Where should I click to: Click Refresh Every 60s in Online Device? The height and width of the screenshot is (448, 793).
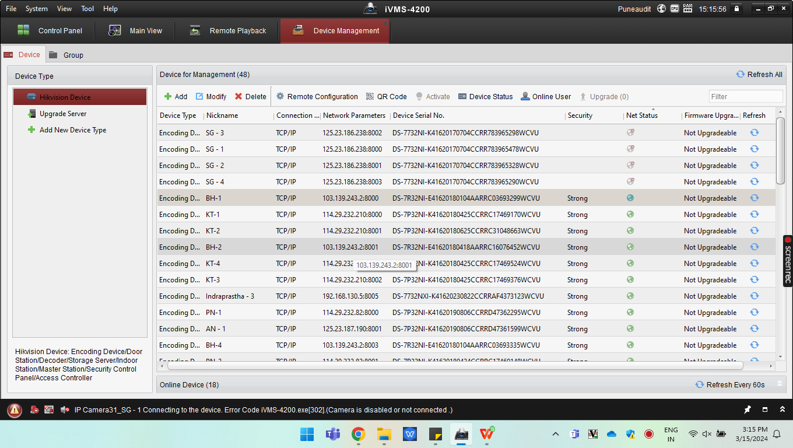729,385
